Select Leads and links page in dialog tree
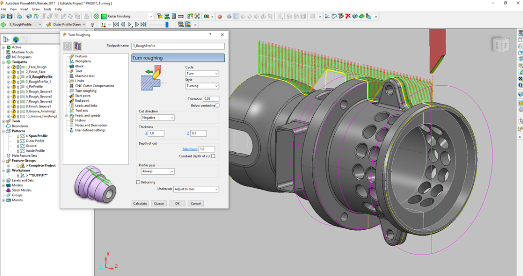523x276 pixels. [86, 106]
